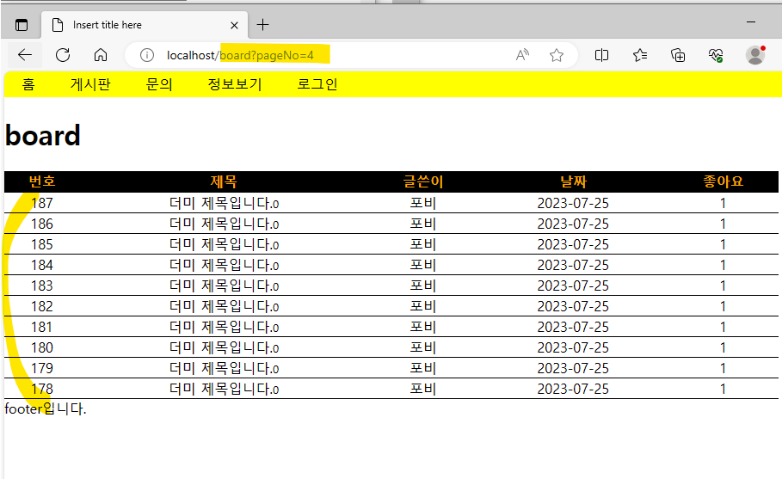Click the board heading
782x479 pixels.
[x=43, y=135]
